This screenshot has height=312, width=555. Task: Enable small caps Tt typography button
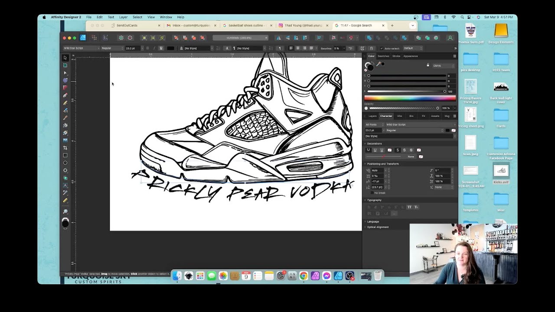[x=416, y=207]
